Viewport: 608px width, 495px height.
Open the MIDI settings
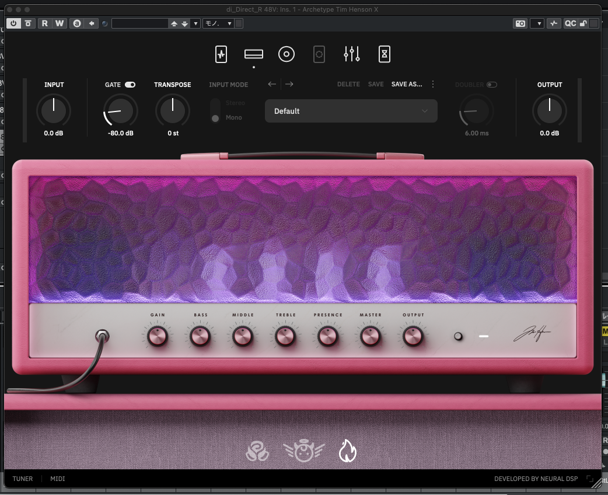click(57, 479)
